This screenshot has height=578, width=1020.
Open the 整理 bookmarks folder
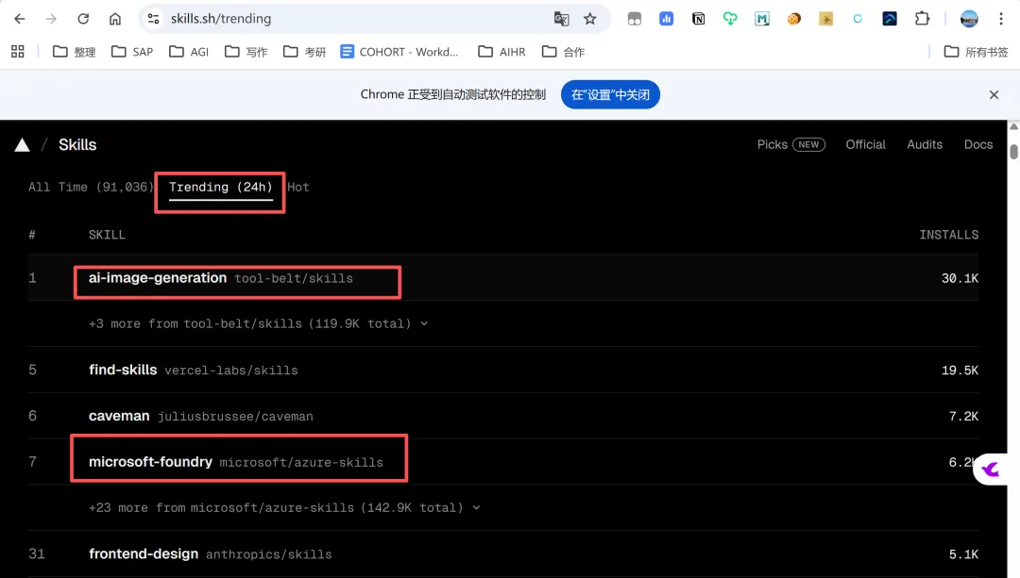point(75,51)
